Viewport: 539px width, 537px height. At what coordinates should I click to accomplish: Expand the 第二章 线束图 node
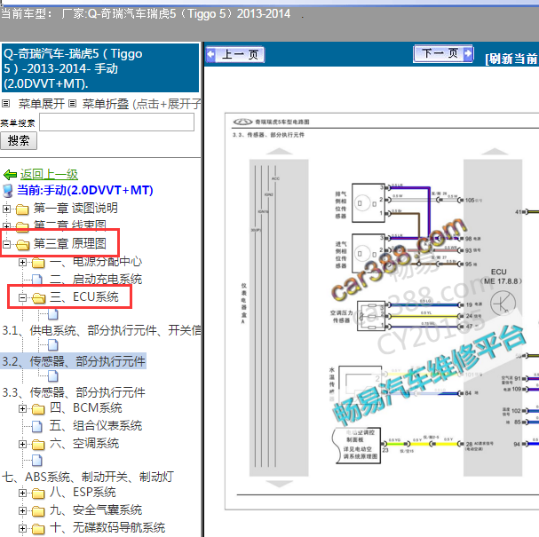(6, 225)
